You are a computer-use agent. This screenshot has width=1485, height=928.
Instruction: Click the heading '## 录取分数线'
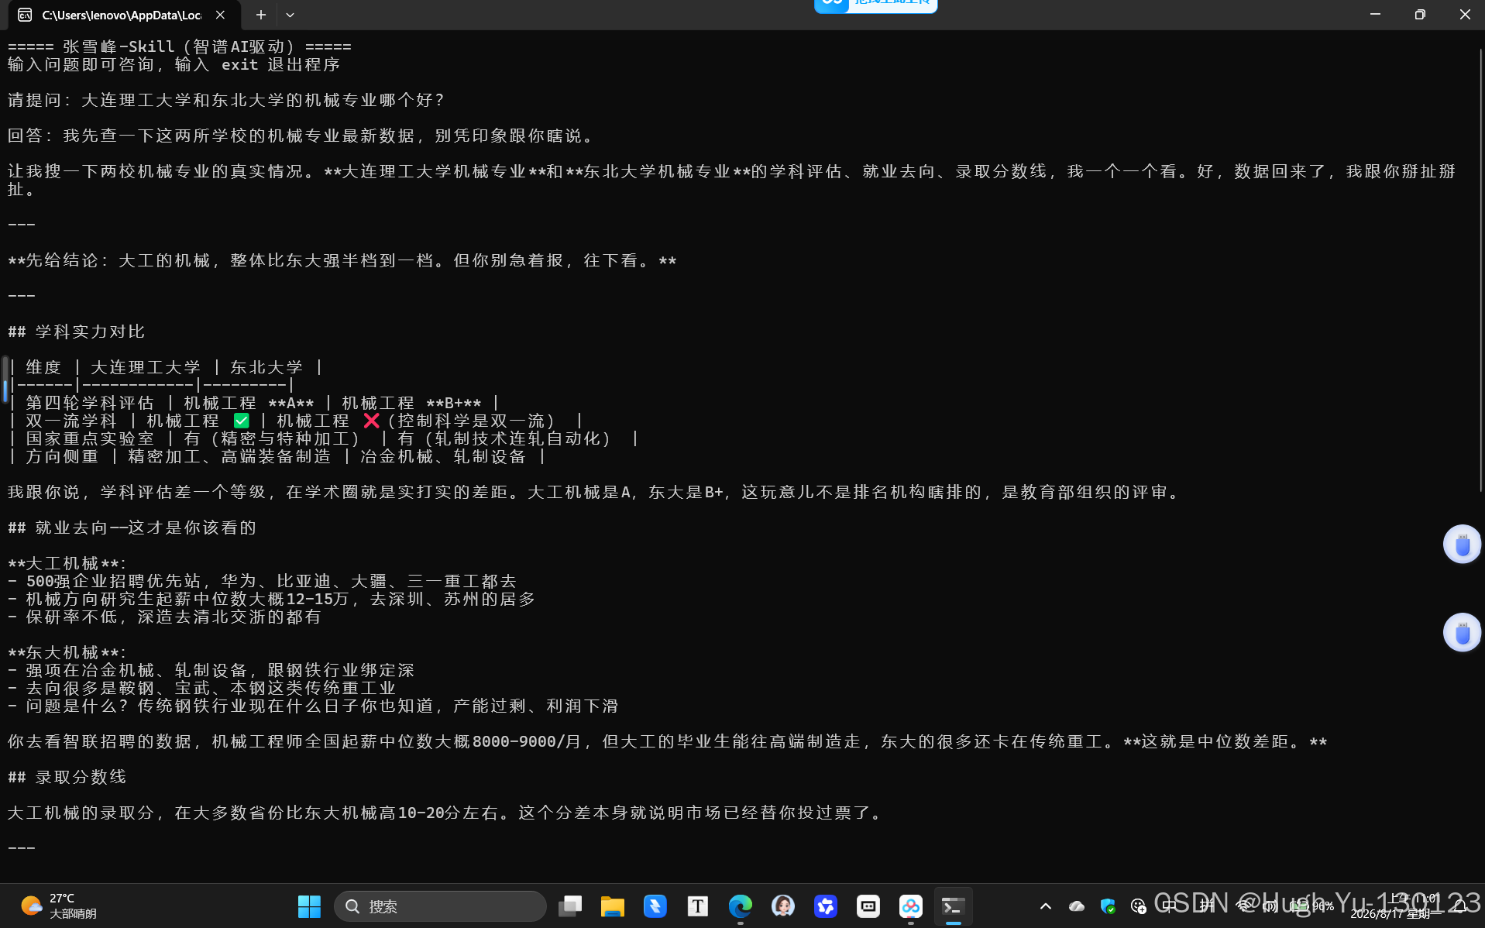point(67,777)
